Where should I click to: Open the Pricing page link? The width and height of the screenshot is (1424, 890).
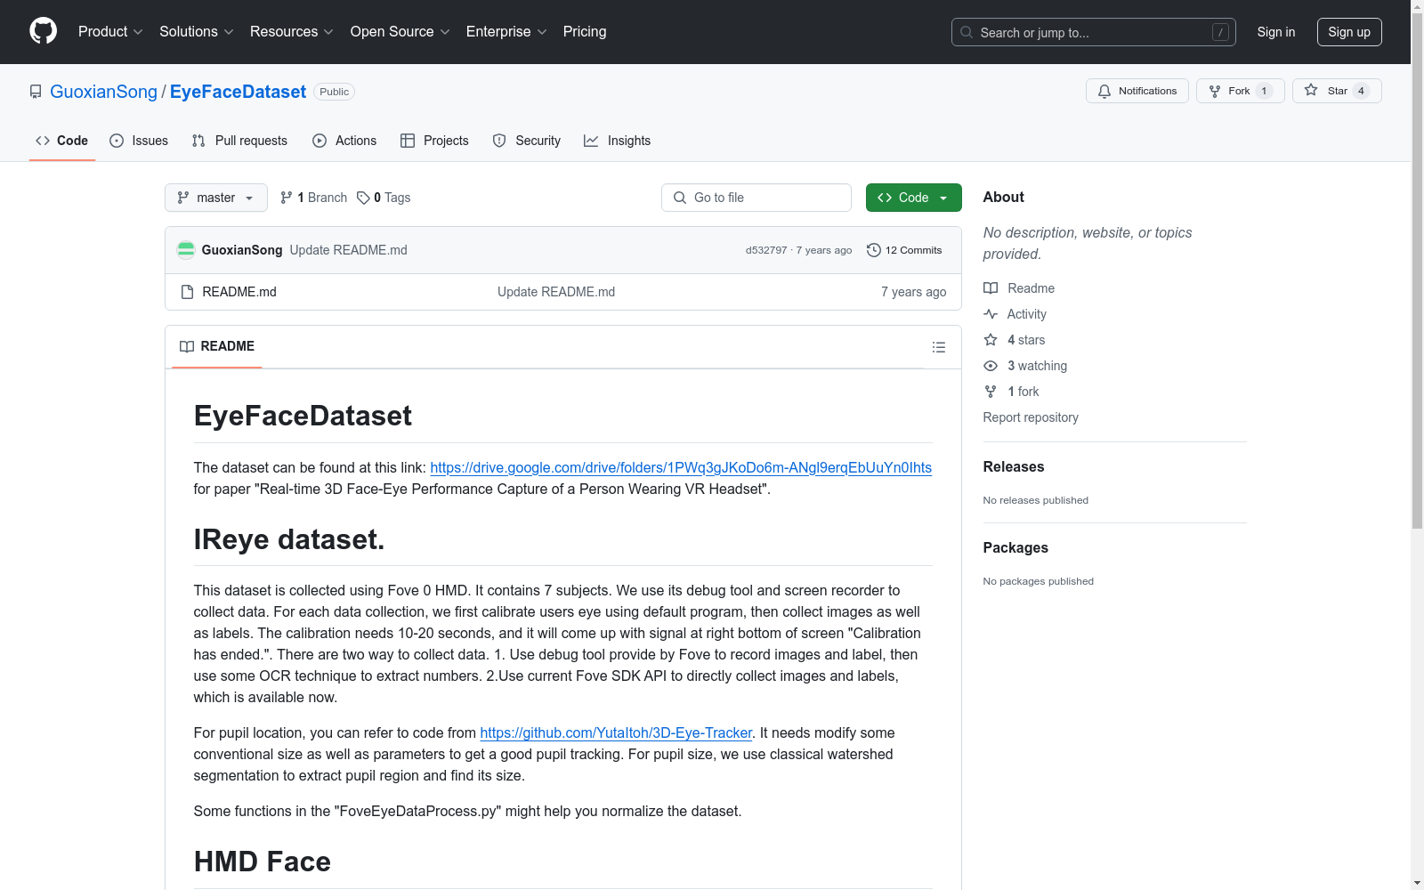pyautogui.click(x=585, y=32)
